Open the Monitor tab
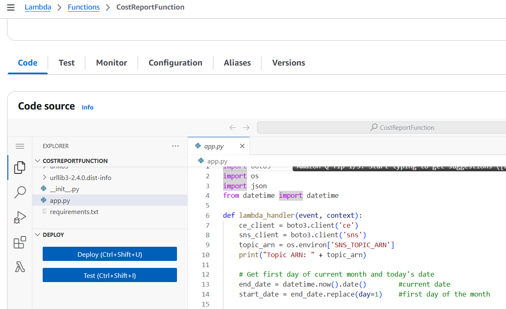The width and height of the screenshot is (506, 309). [x=111, y=63]
